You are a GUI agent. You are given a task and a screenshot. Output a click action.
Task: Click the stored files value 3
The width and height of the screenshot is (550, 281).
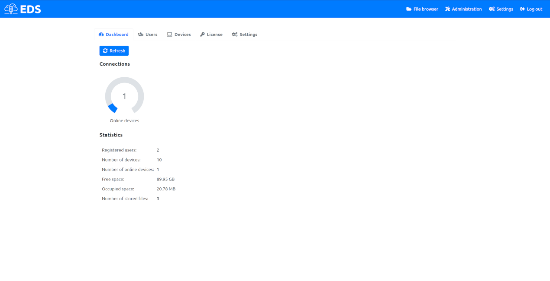[x=158, y=199]
